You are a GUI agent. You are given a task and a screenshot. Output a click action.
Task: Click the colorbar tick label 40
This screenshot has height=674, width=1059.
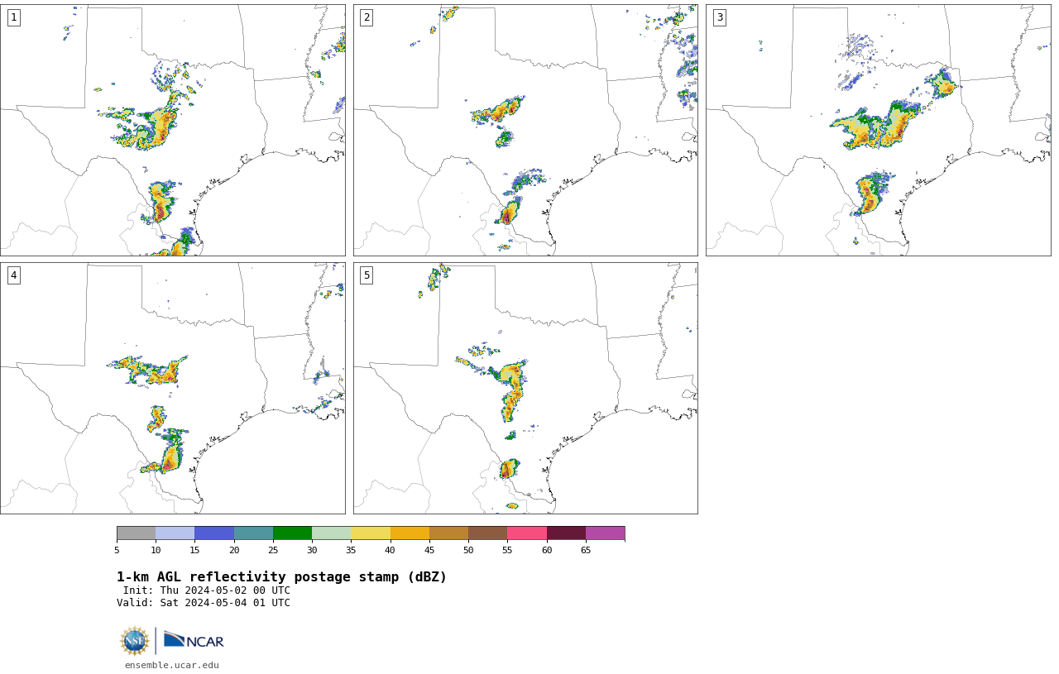[390, 550]
